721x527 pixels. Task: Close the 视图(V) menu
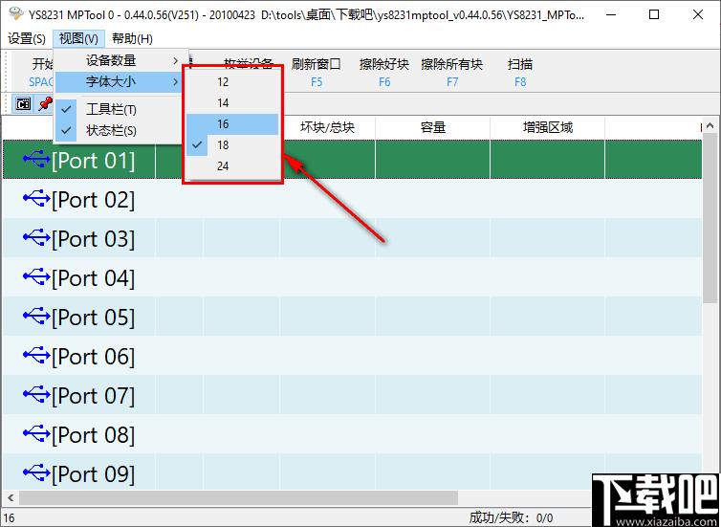tap(78, 38)
